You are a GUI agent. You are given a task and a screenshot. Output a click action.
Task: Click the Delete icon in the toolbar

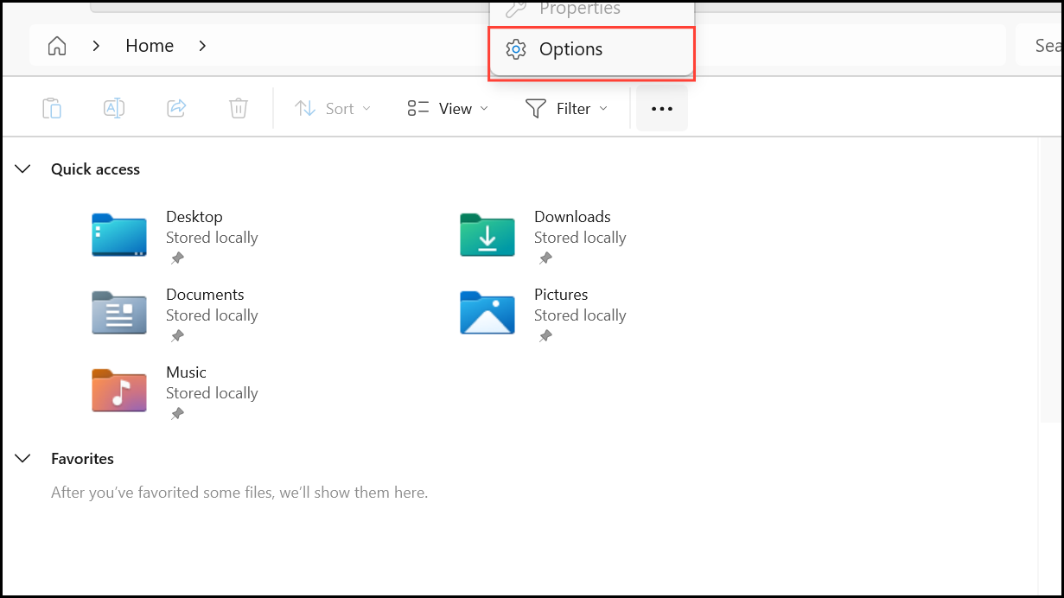[238, 108]
